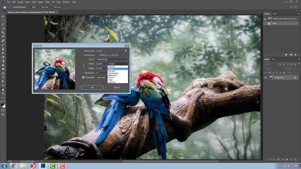Click the Fill Screen button
The height and width of the screenshot is (169, 301).
(x=57, y=7)
